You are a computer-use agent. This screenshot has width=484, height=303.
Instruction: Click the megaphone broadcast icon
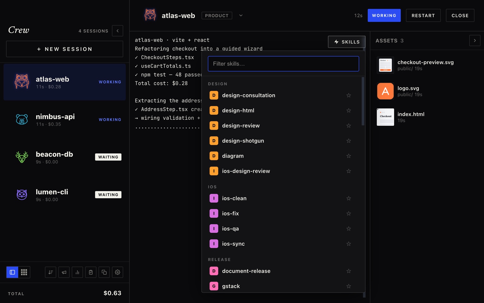64,272
